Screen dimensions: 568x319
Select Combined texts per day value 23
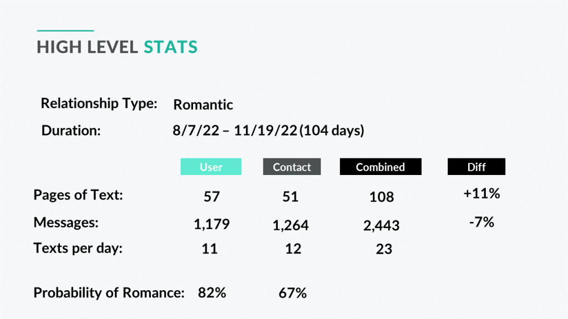point(384,249)
